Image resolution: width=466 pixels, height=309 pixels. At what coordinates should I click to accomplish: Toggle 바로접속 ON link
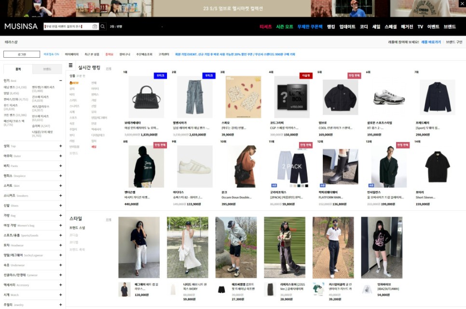point(52,54)
